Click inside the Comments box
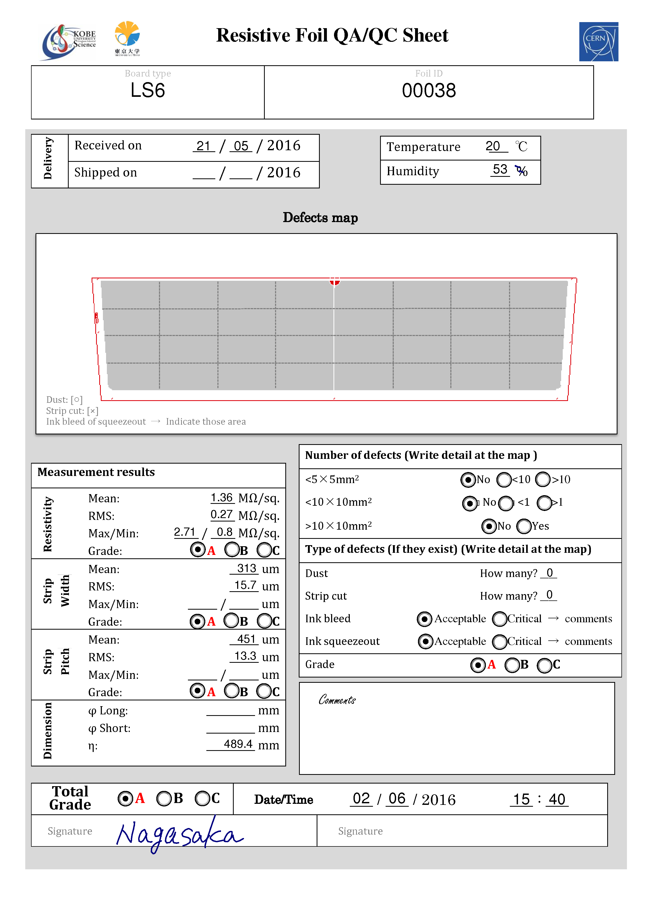The image size is (653, 923). [457, 729]
